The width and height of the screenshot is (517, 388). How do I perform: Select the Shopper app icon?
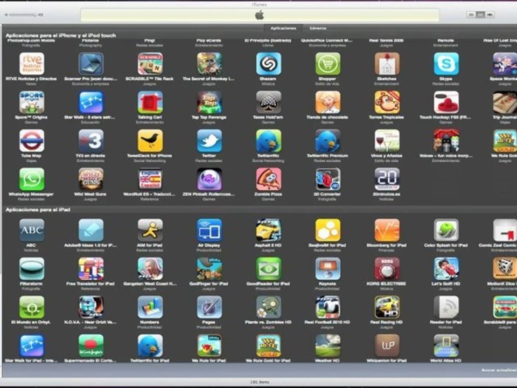point(328,64)
